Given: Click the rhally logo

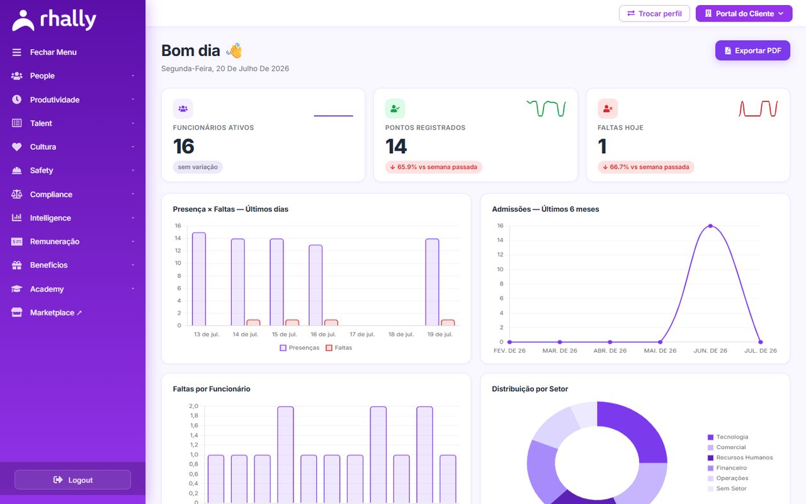Looking at the screenshot, I should pos(54,20).
